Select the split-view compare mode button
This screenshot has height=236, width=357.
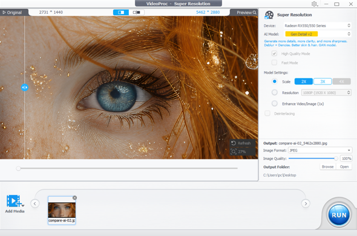point(121,12)
